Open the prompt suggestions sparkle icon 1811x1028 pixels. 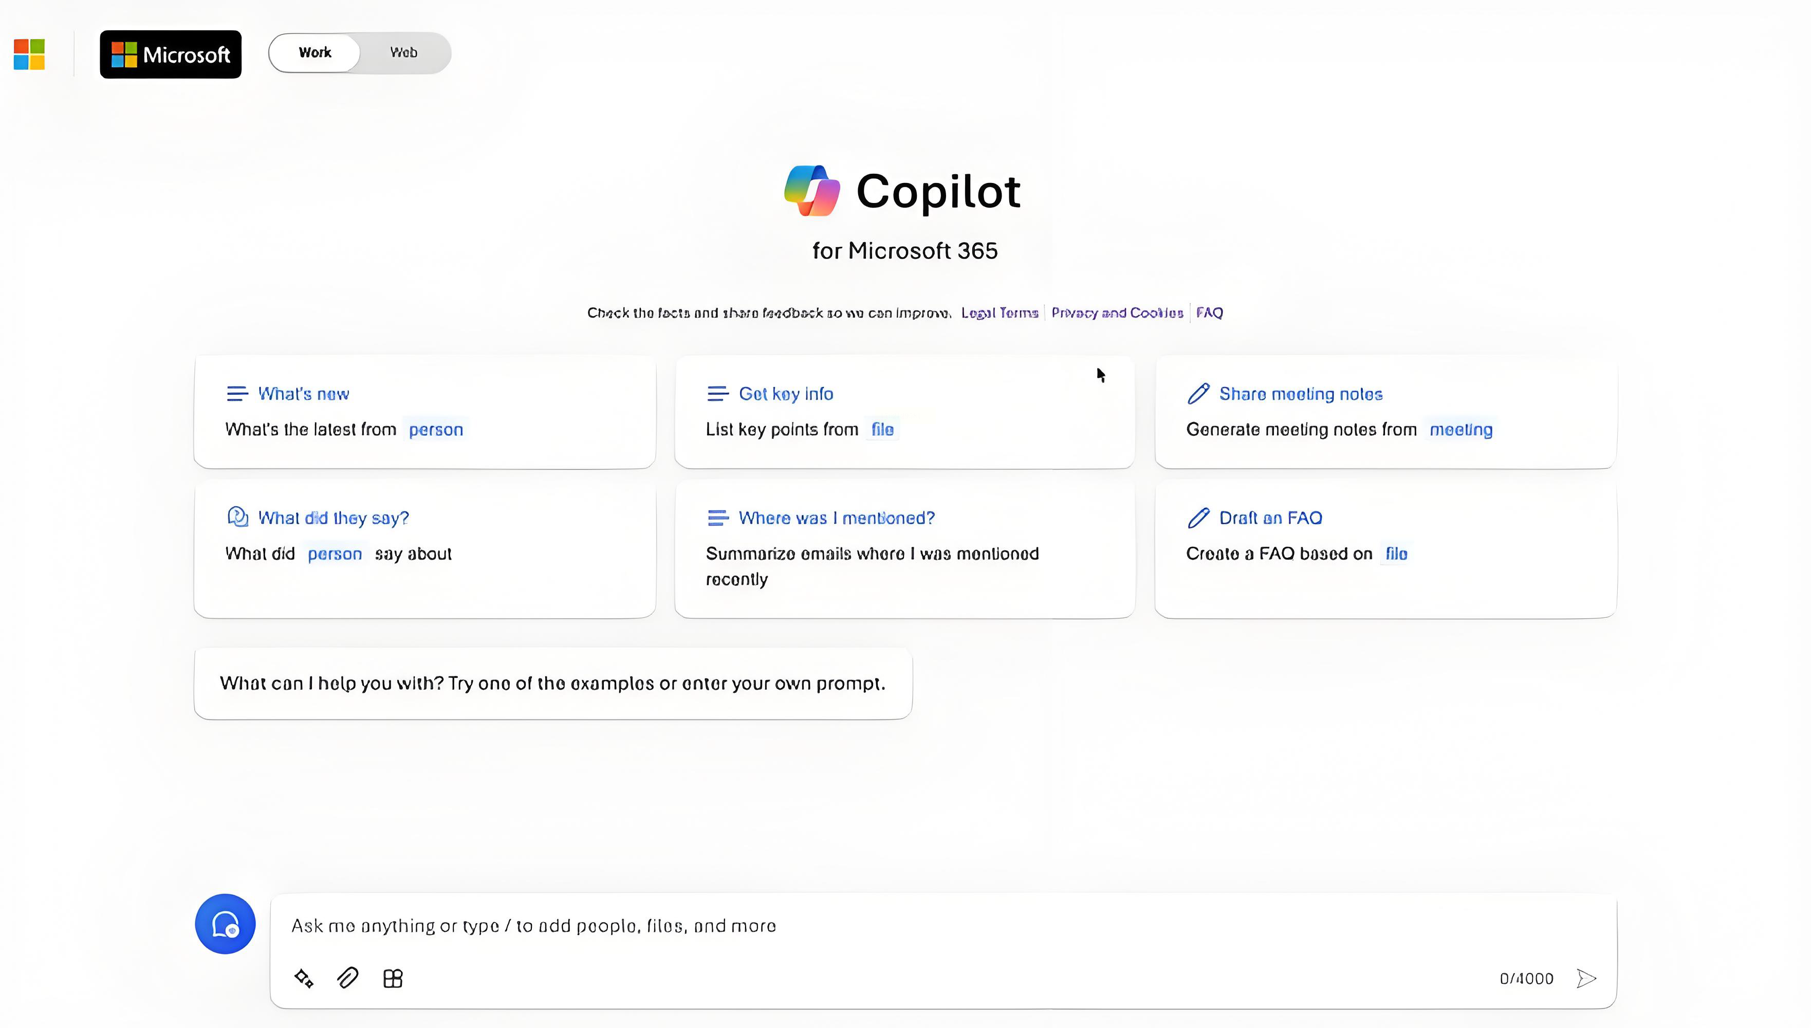click(x=304, y=978)
